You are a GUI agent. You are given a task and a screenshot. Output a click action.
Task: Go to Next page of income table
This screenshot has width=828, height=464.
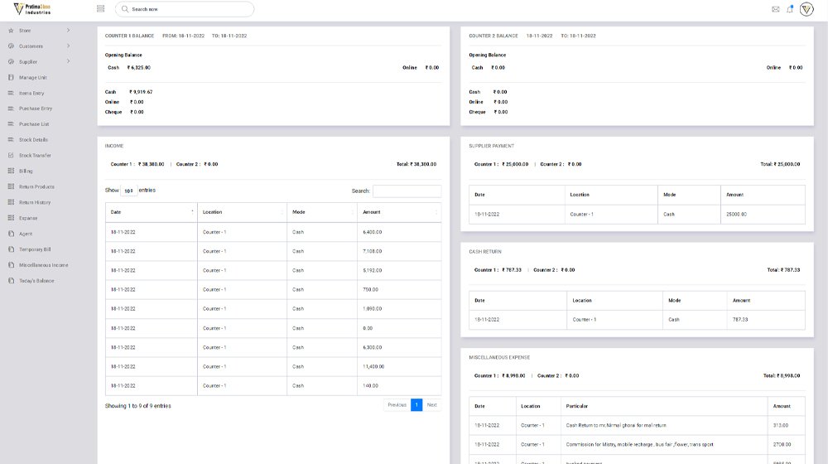(x=432, y=405)
